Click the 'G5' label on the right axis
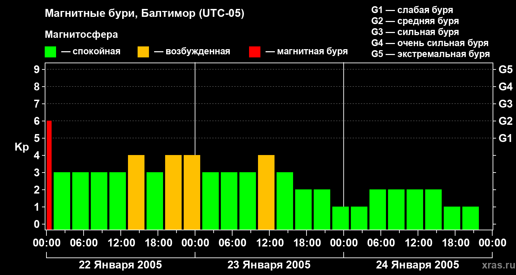The width and height of the screenshot is (516, 275). click(x=506, y=69)
